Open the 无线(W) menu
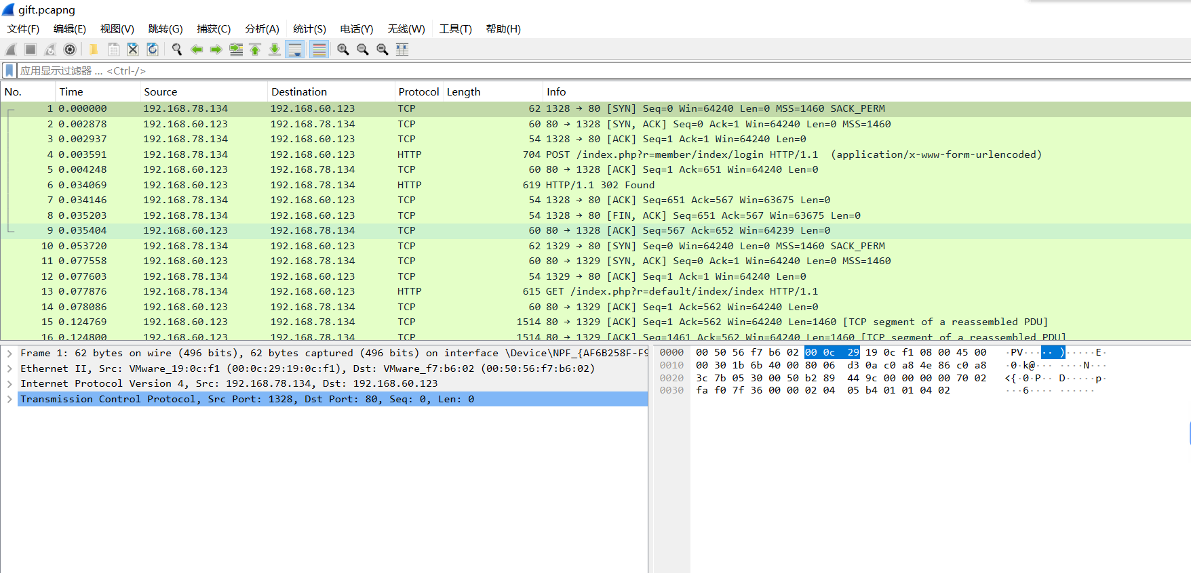1191x573 pixels. (406, 29)
